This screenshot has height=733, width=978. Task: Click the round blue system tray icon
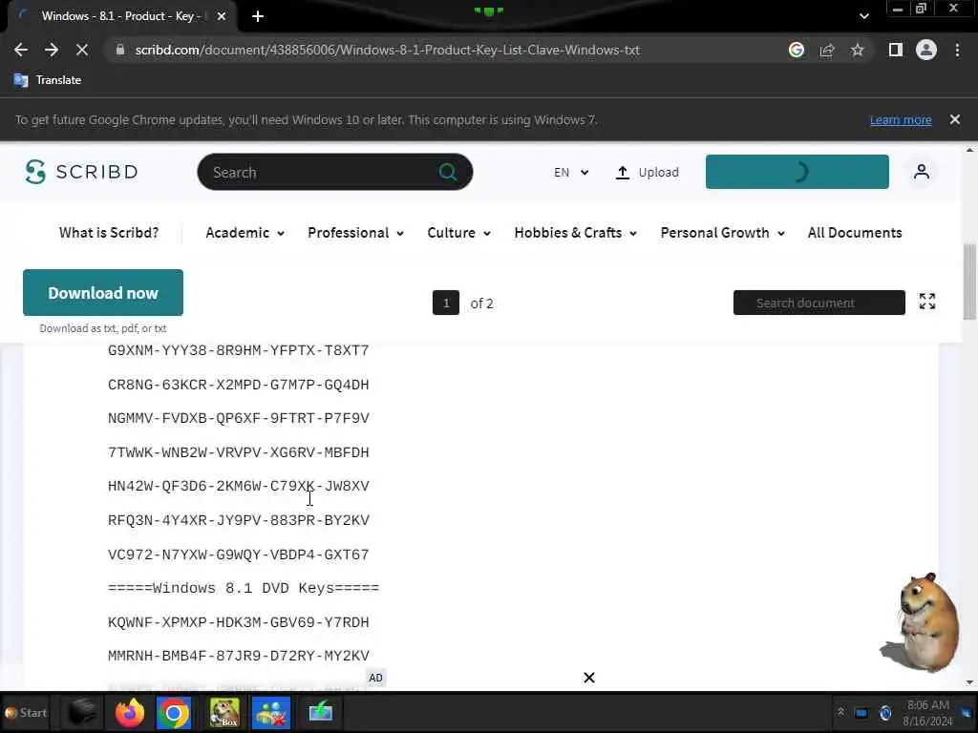pyautogui.click(x=885, y=712)
